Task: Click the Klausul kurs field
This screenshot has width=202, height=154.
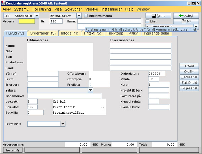Action: coord(159,107)
